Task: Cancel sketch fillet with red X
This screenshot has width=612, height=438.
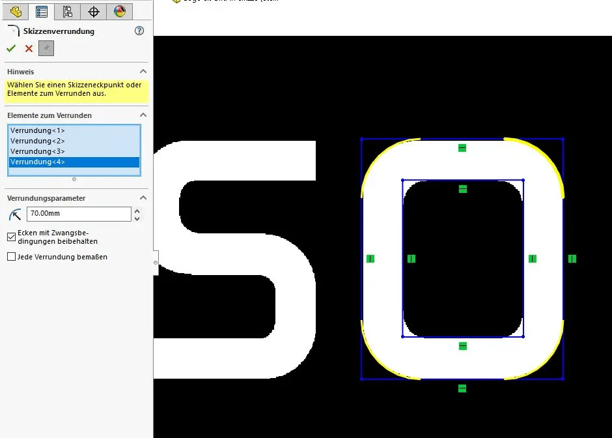Action: pos(29,48)
